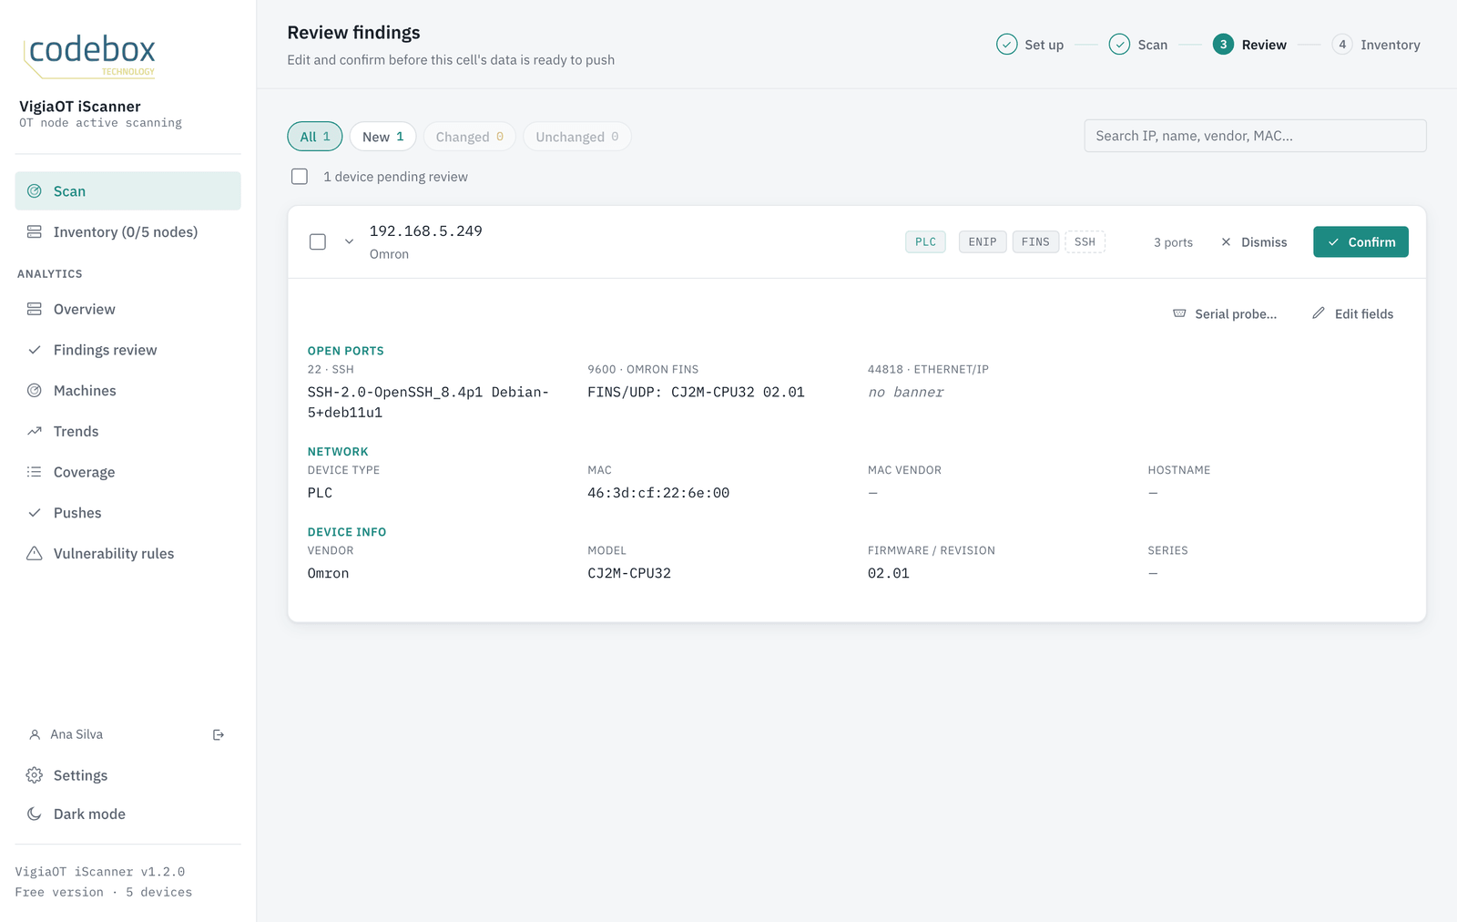Click the Review step in wizard
This screenshot has width=1457, height=922.
point(1249,45)
